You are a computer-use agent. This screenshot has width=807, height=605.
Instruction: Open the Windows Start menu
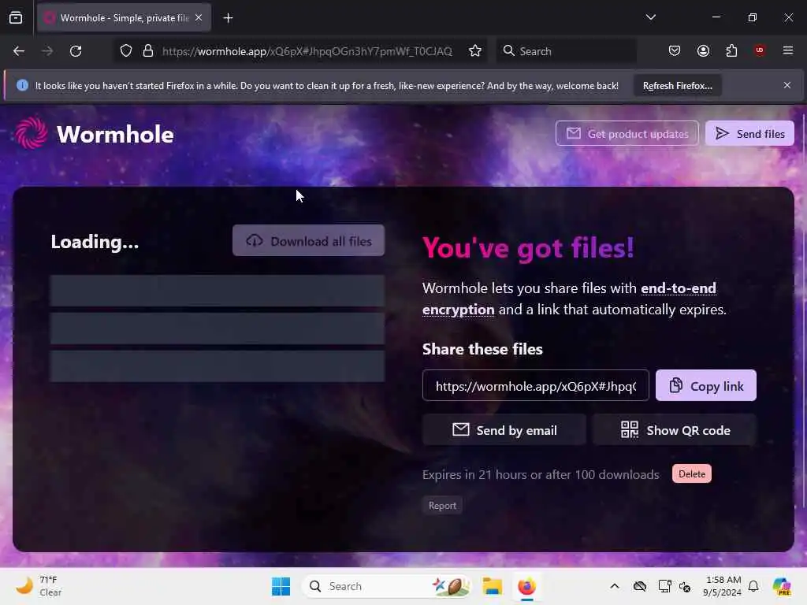[x=281, y=586]
